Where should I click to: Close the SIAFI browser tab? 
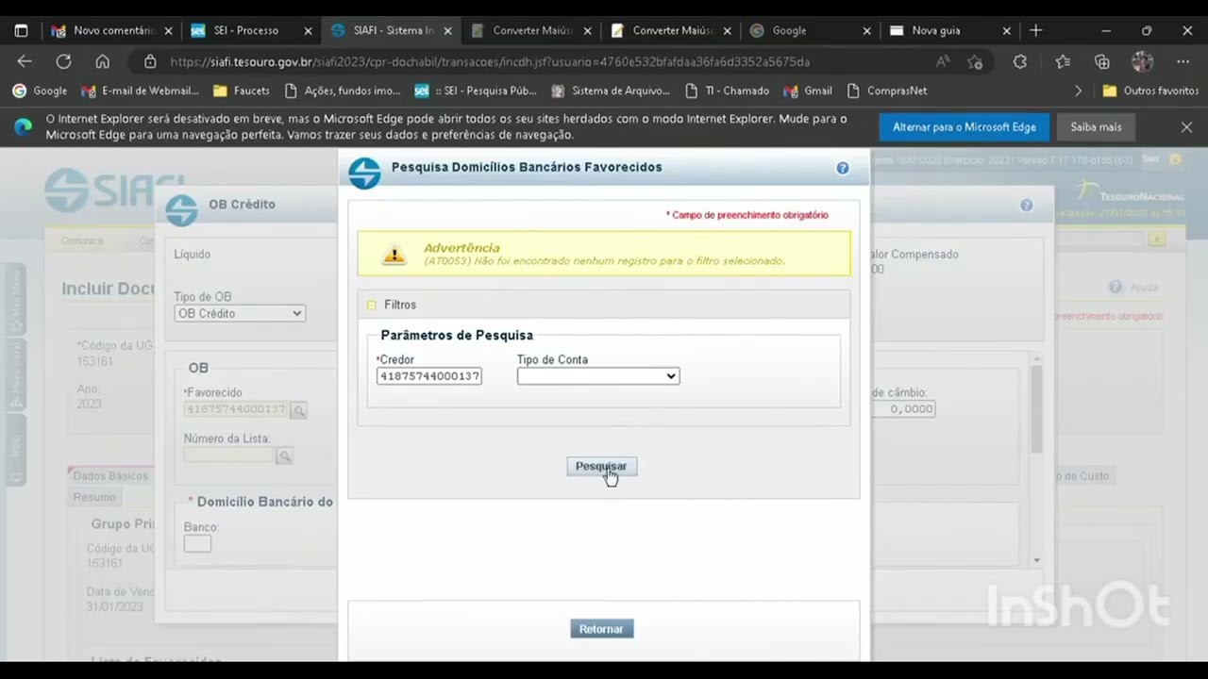[447, 31]
